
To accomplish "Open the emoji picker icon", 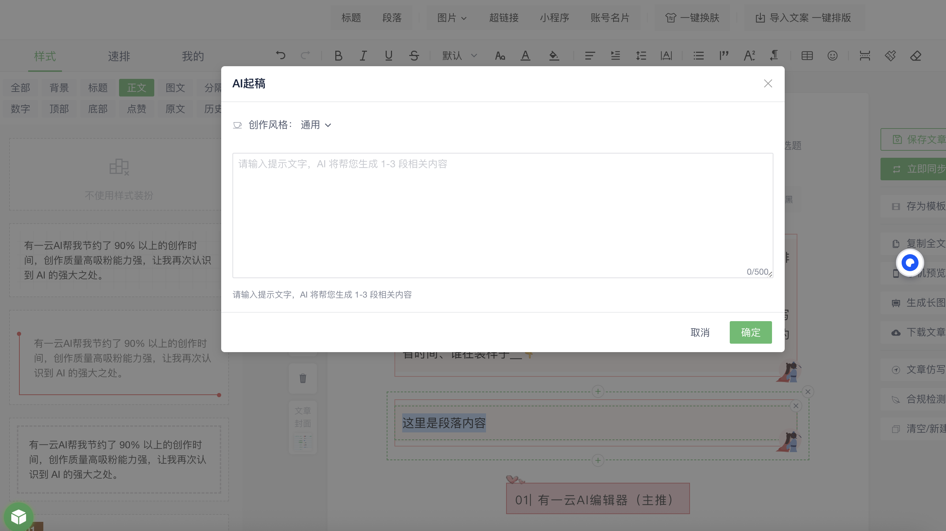I will coord(832,56).
